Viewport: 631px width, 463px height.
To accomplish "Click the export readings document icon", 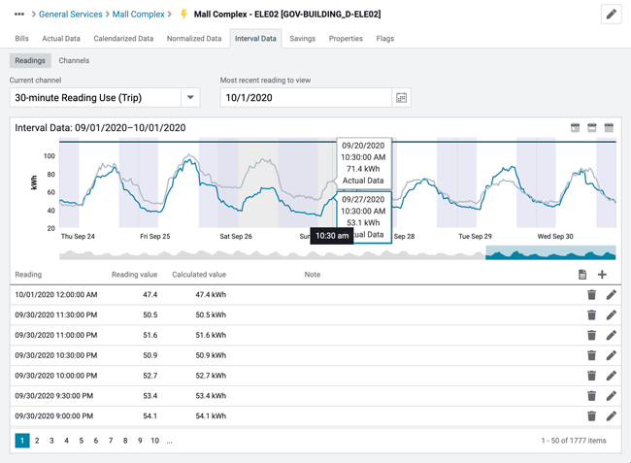I will [x=582, y=275].
